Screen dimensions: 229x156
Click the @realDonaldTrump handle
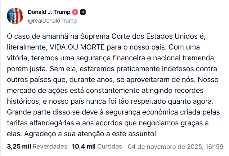52,21
